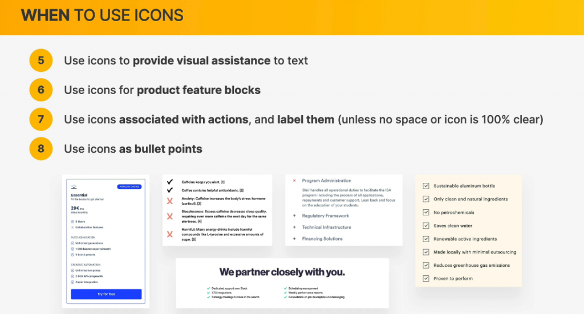The image size is (584, 314).
Task: Expand the Financing Solutions section
Action: (294, 239)
